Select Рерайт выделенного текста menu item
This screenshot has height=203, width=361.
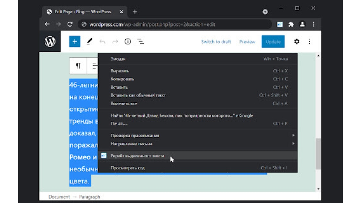click(137, 156)
